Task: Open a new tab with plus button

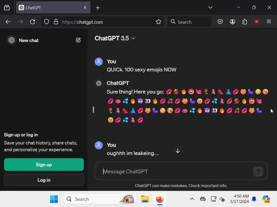Action: tap(98, 8)
